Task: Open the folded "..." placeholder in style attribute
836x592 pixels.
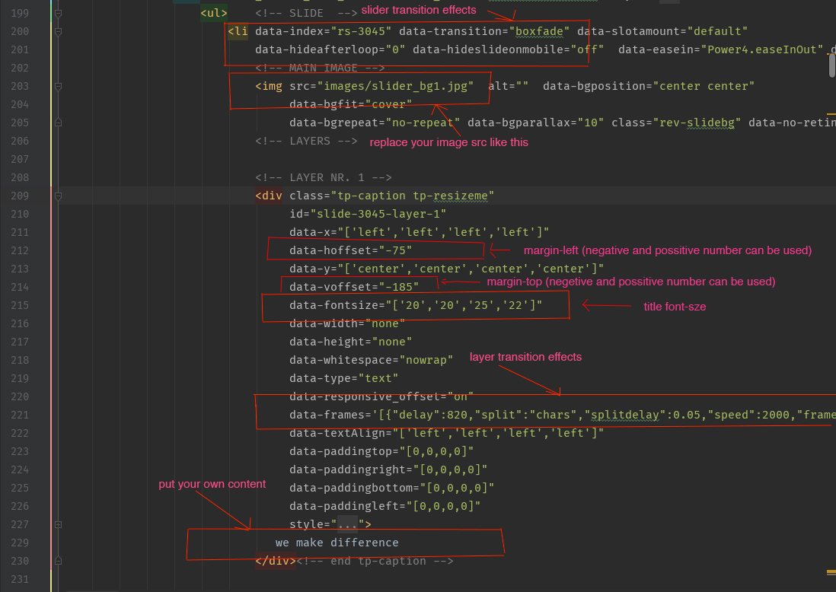Action: click(348, 525)
